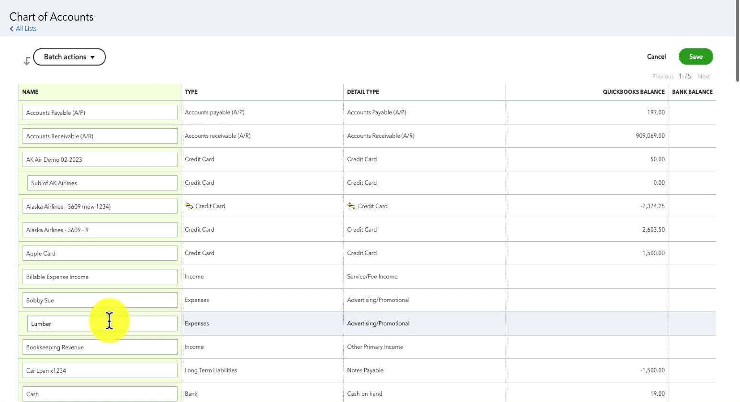Cancel editing the account names
Image resolution: width=740 pixels, height=402 pixels.
tap(656, 56)
